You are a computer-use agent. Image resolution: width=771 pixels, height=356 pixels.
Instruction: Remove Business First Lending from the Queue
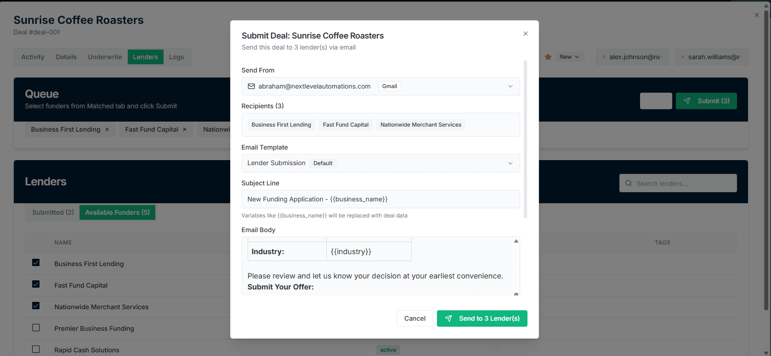pyautogui.click(x=107, y=129)
